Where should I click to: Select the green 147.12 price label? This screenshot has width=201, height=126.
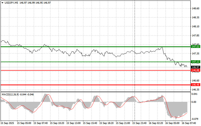(195, 62)
